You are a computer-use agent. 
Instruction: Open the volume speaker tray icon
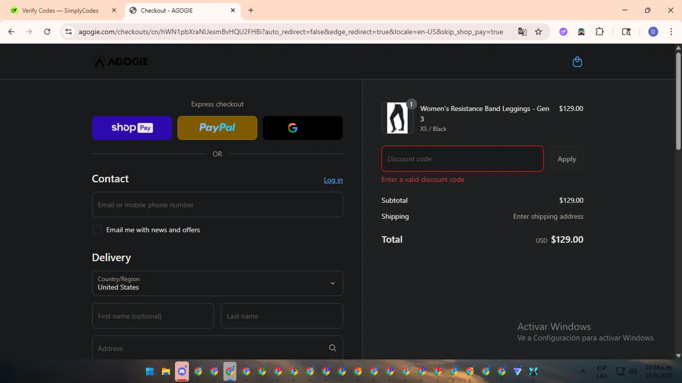pyautogui.click(x=632, y=372)
